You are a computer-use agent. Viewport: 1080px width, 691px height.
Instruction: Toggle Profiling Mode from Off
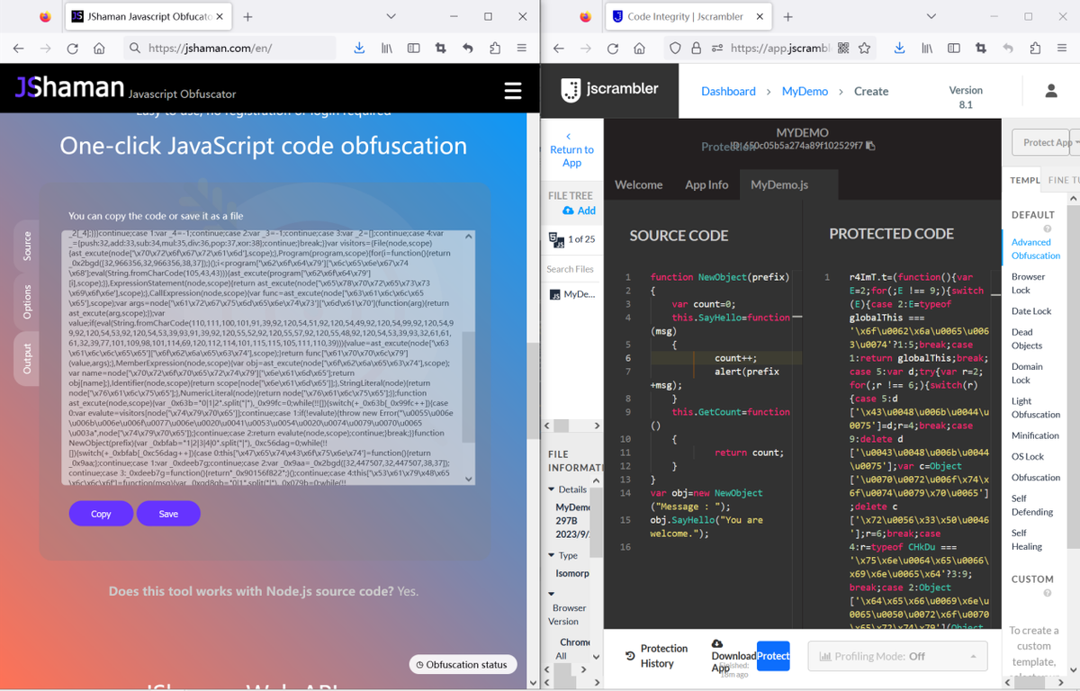[x=897, y=656]
